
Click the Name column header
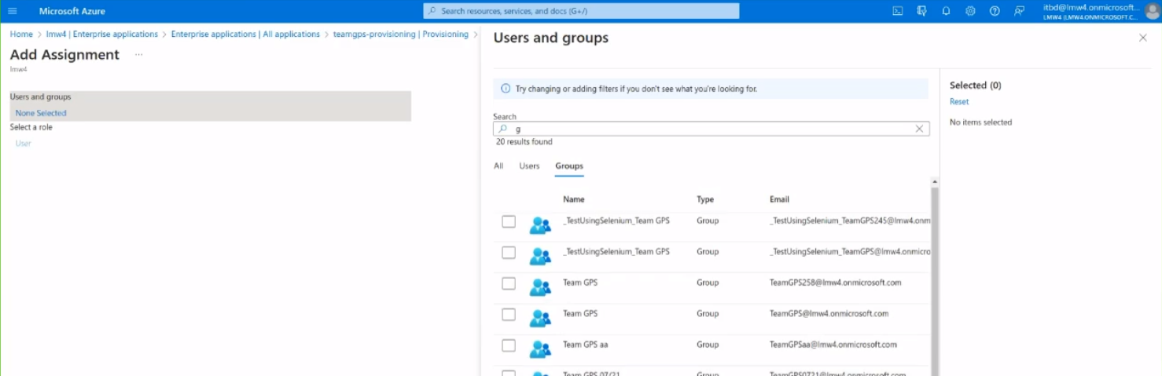(574, 199)
